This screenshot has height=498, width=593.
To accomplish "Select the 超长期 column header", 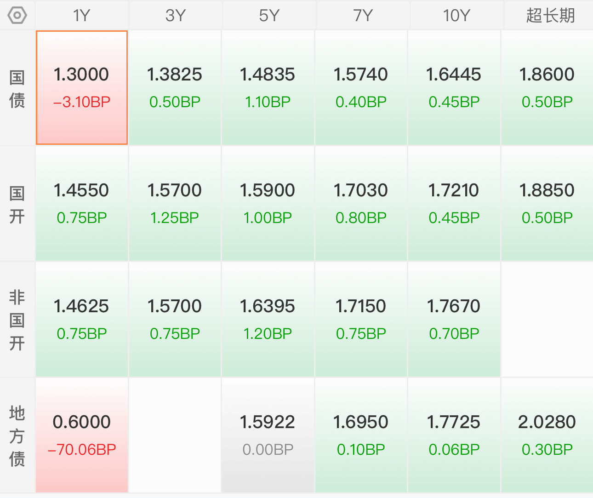I will click(550, 16).
